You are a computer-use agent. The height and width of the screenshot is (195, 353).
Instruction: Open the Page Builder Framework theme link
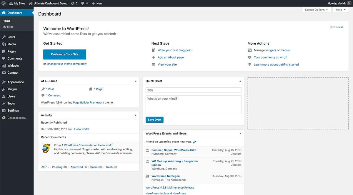[88, 103]
